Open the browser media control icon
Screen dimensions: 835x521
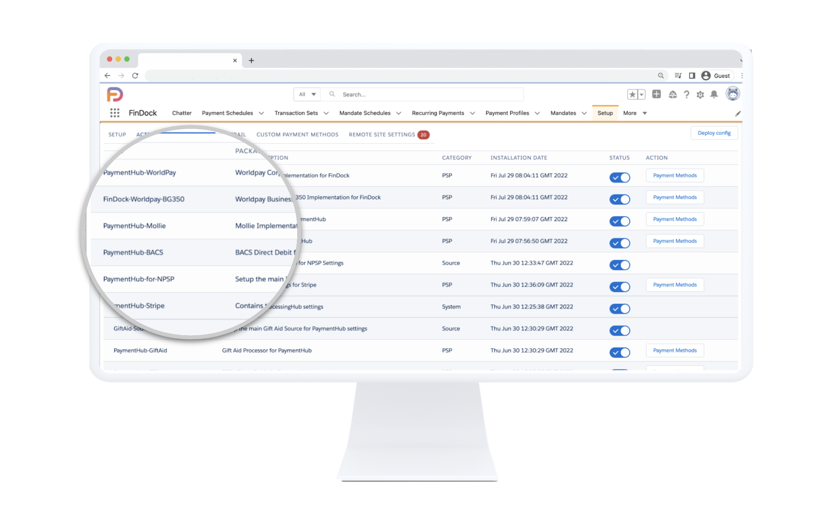click(x=678, y=76)
